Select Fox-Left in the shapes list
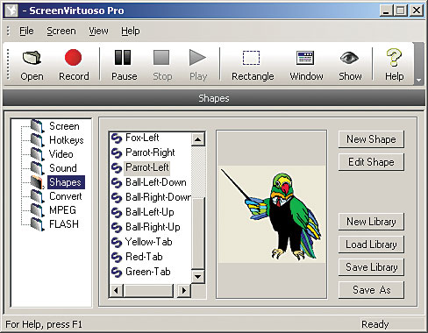Image resolution: width=428 pixels, height=333 pixels. [x=142, y=138]
